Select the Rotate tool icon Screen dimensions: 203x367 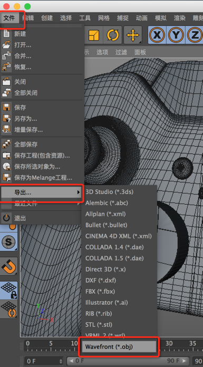[x=113, y=35]
